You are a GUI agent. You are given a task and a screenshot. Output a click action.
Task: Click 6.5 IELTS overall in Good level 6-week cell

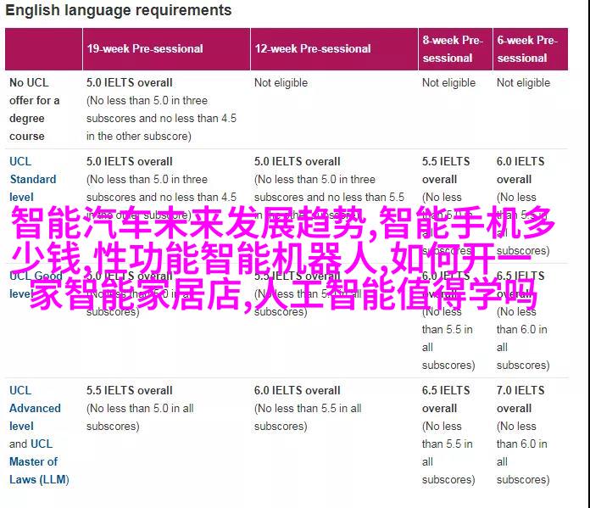click(x=520, y=285)
